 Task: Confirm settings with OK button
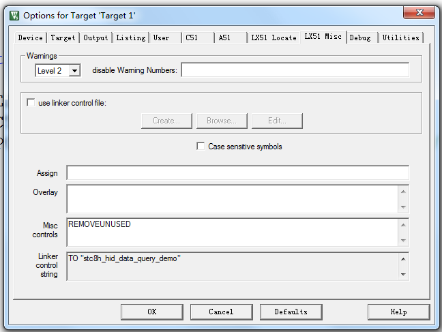[x=152, y=312]
